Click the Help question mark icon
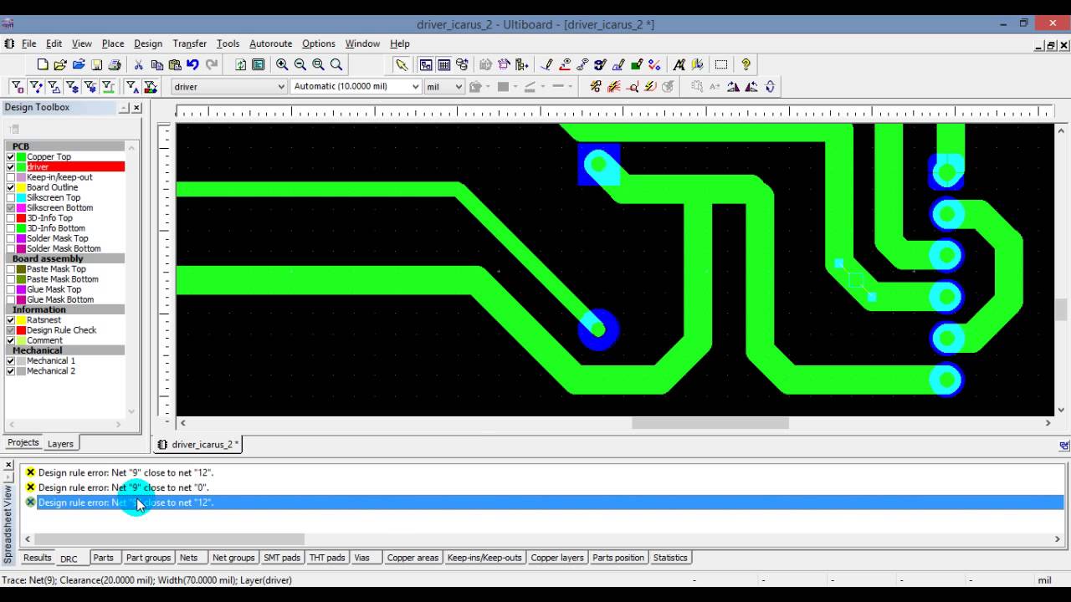1071x602 pixels. [746, 64]
